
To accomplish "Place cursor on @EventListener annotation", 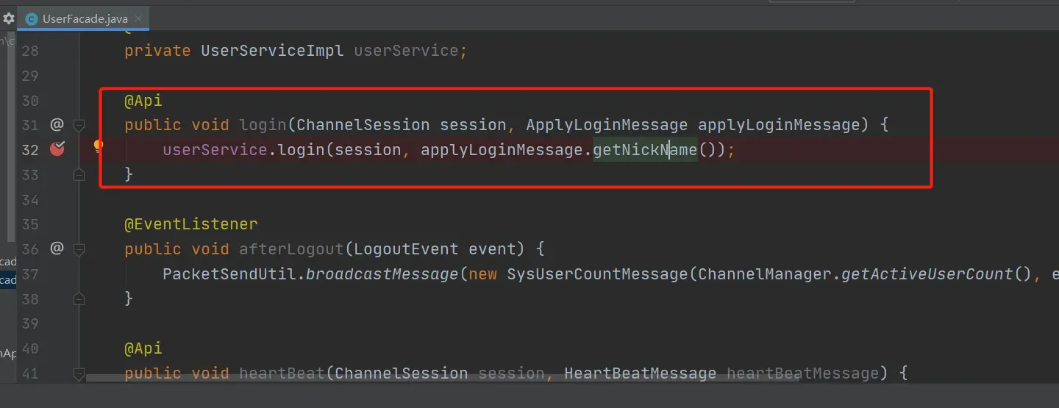I will point(191,224).
